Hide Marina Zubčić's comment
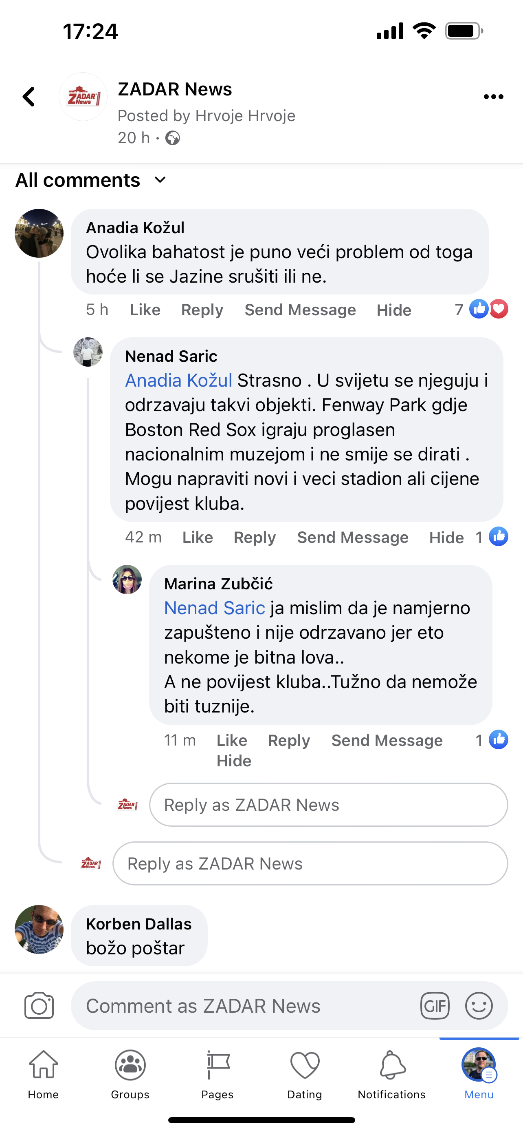Screen dimensions: 523x1133 (x=234, y=761)
